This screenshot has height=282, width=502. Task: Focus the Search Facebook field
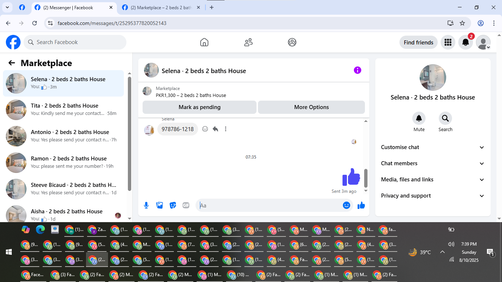(x=75, y=42)
